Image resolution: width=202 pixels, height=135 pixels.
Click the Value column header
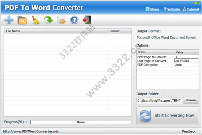click(x=186, y=52)
